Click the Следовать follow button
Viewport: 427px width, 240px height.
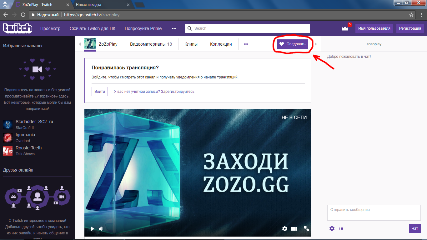293,44
